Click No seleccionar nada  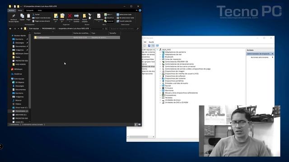click(126, 18)
